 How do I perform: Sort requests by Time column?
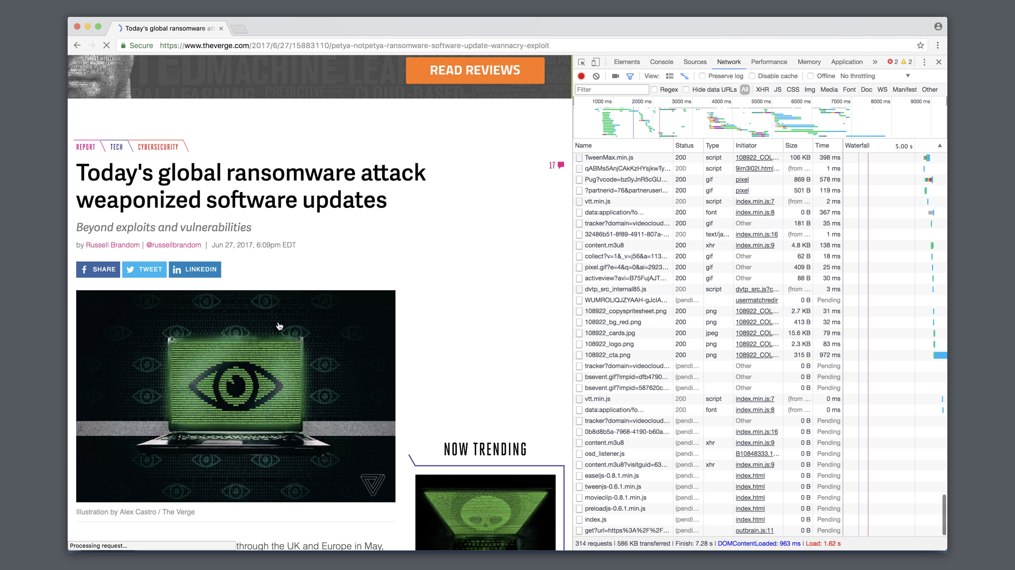[x=827, y=146]
